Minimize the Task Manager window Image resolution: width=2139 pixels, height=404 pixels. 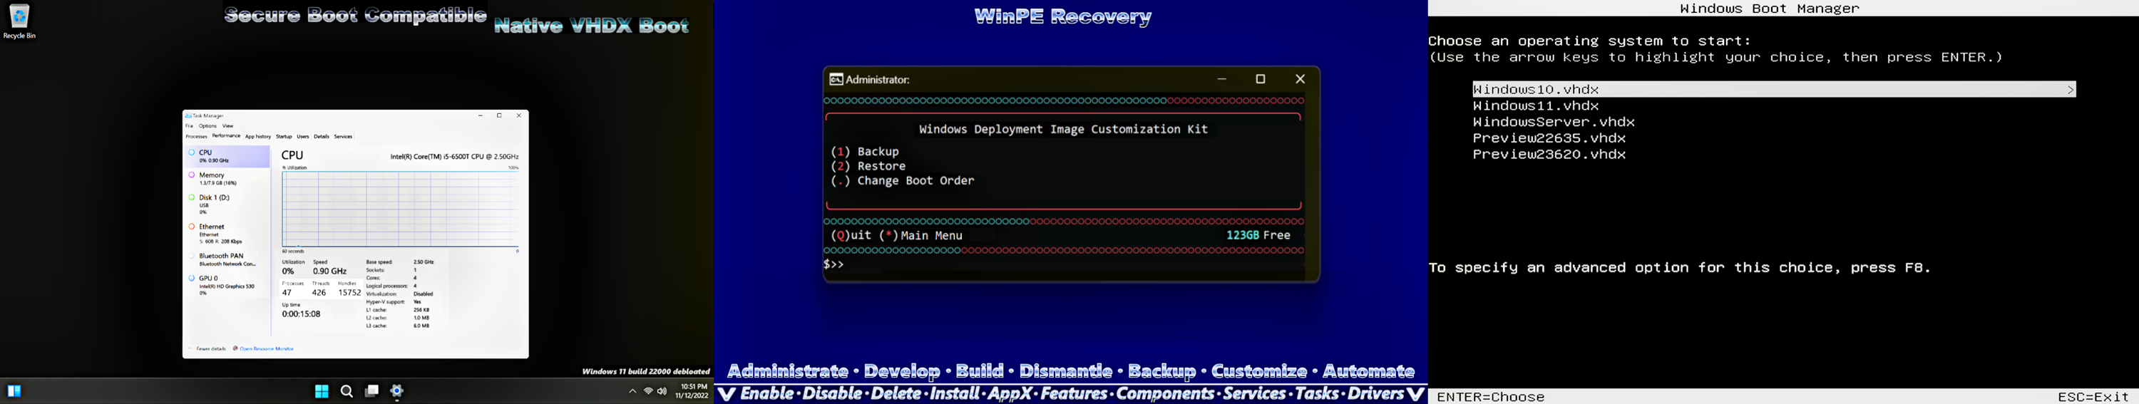point(480,116)
